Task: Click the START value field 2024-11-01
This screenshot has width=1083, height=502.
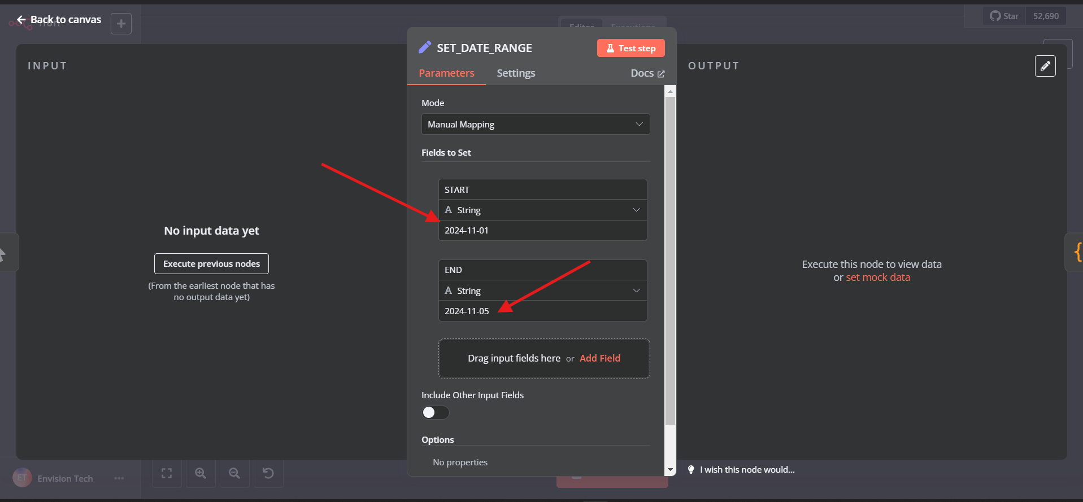Action: tap(542, 230)
